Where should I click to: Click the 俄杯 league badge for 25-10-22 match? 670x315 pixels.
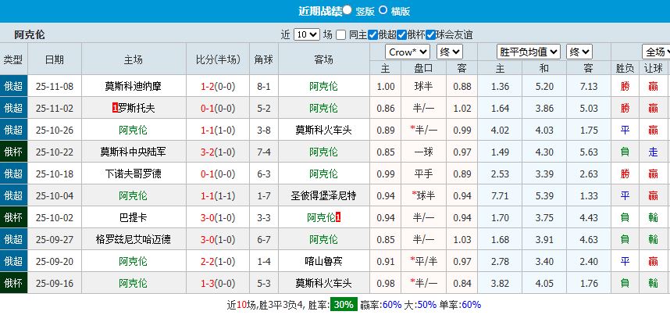(13, 152)
